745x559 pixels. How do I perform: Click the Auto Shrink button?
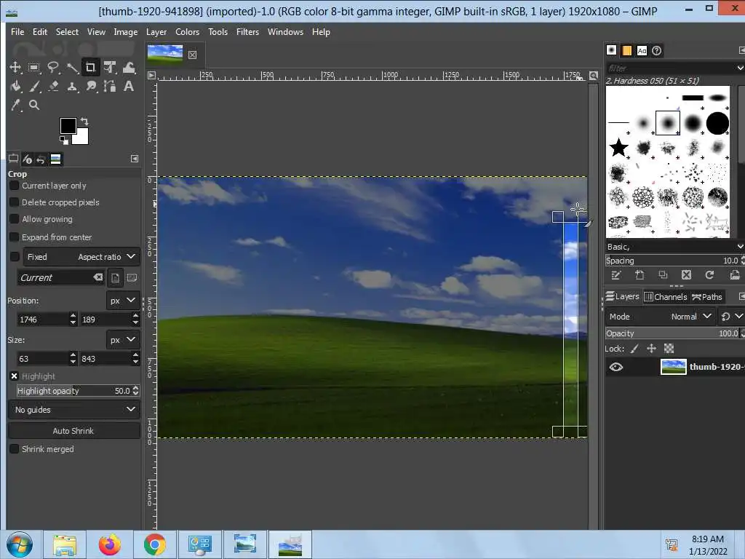click(74, 431)
